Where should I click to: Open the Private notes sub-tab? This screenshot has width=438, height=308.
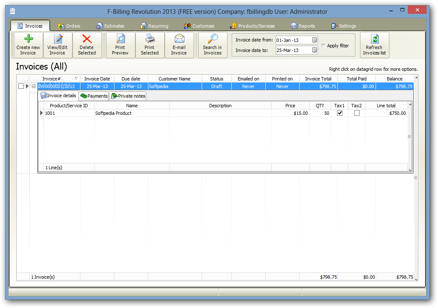point(128,96)
